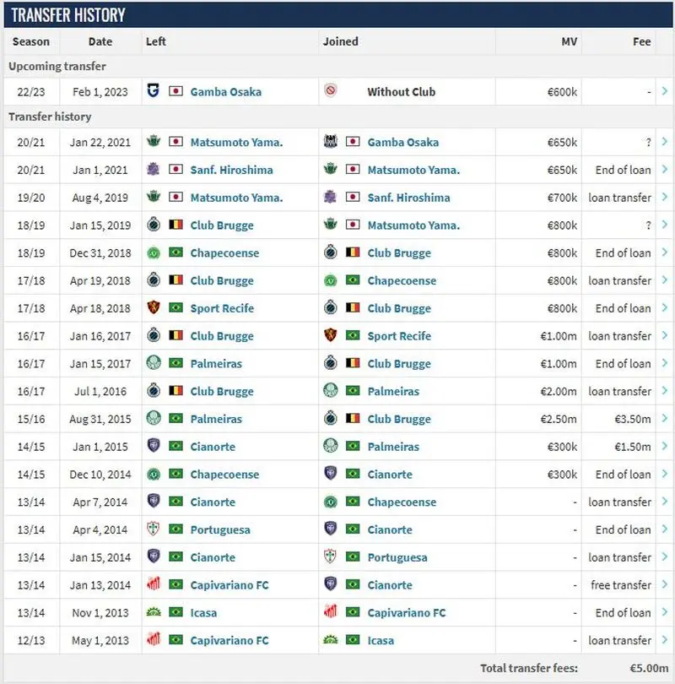
Task: Open details arrow for Jan 22, 2021 transfer
Action: [x=665, y=141]
